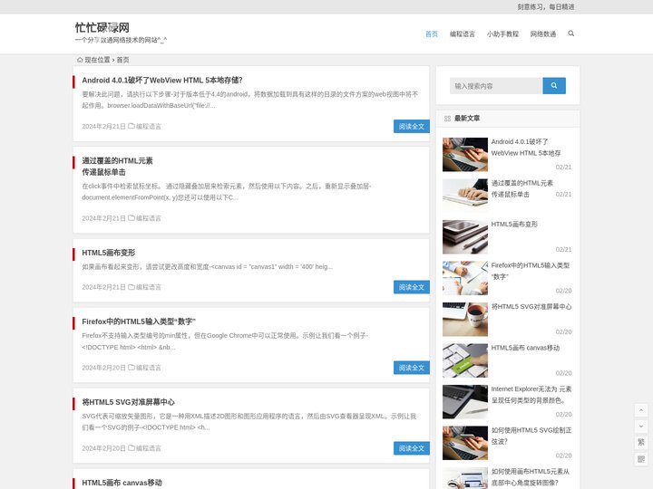Viewport: 653px width, 489px height.
Task: Open sidebar thumbnail for HTML5 SVG绘制正弦波
Action: click(x=464, y=443)
